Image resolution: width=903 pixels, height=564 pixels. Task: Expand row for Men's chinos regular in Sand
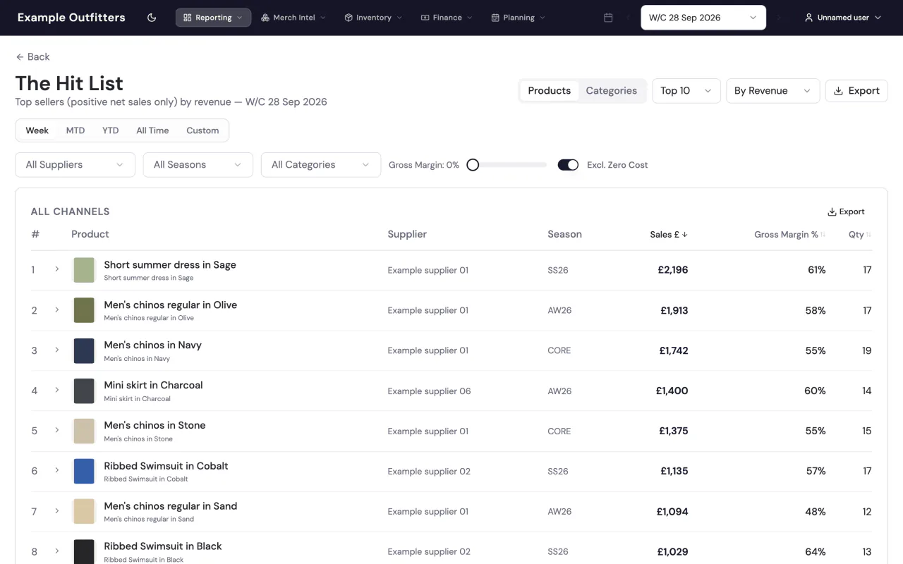coord(57,510)
